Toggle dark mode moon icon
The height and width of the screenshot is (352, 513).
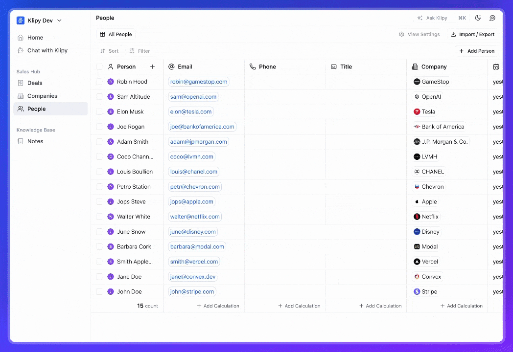(478, 18)
